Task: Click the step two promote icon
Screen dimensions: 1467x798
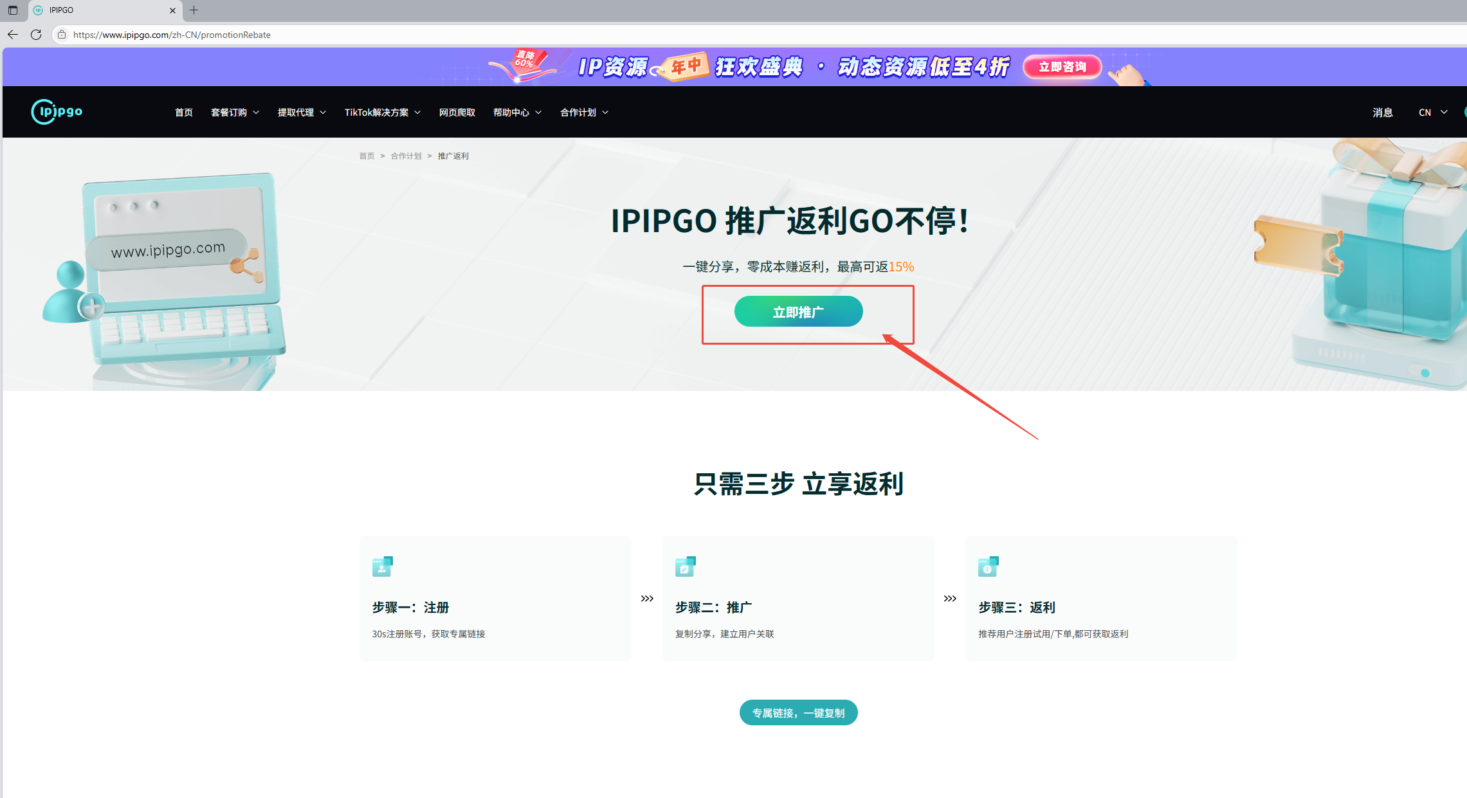Action: [x=686, y=567]
